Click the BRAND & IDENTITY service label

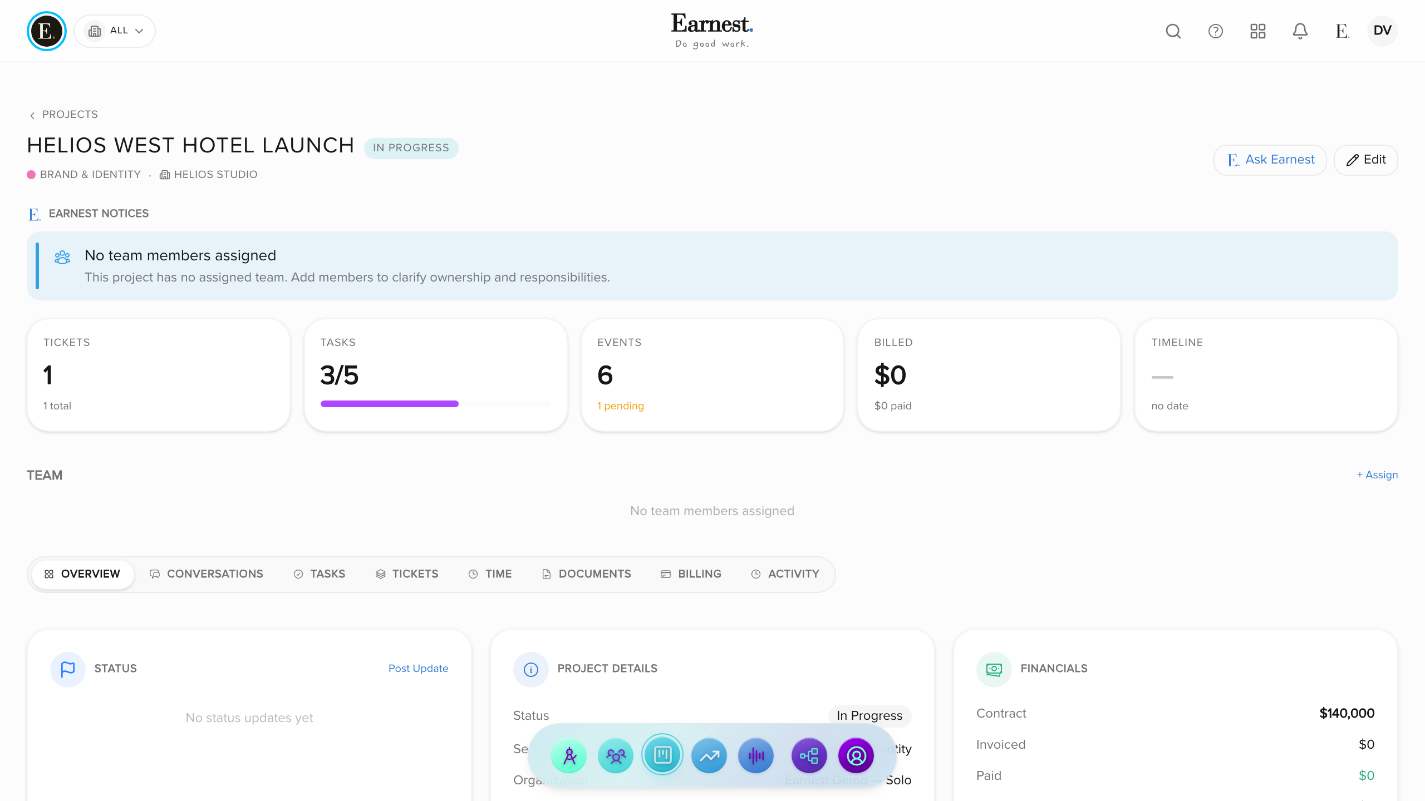point(90,175)
